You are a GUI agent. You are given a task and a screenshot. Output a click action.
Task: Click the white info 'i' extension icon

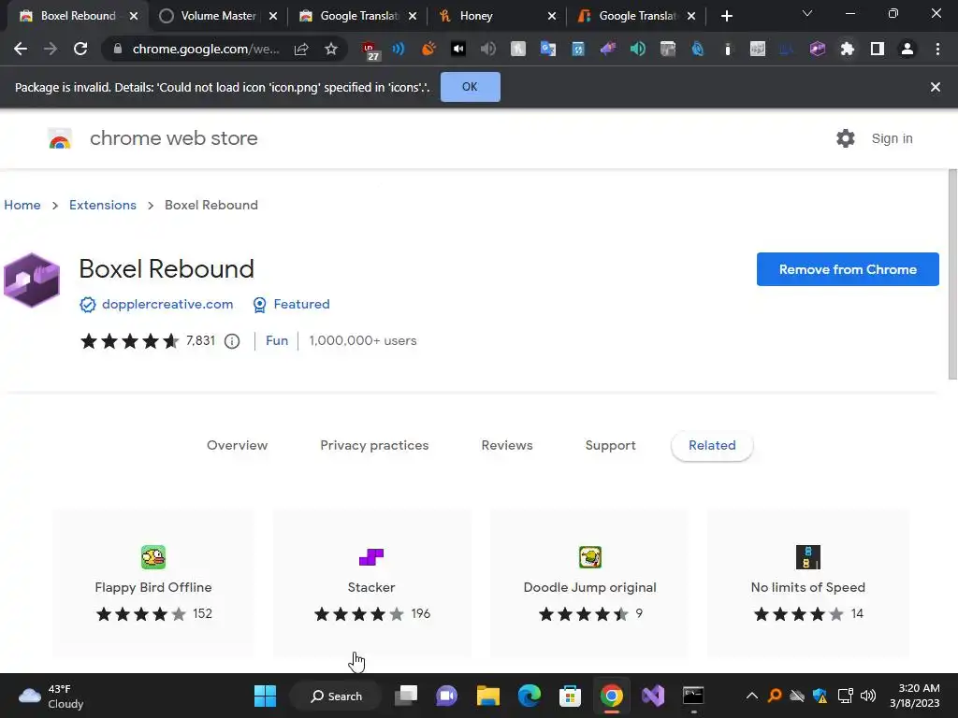point(728,49)
